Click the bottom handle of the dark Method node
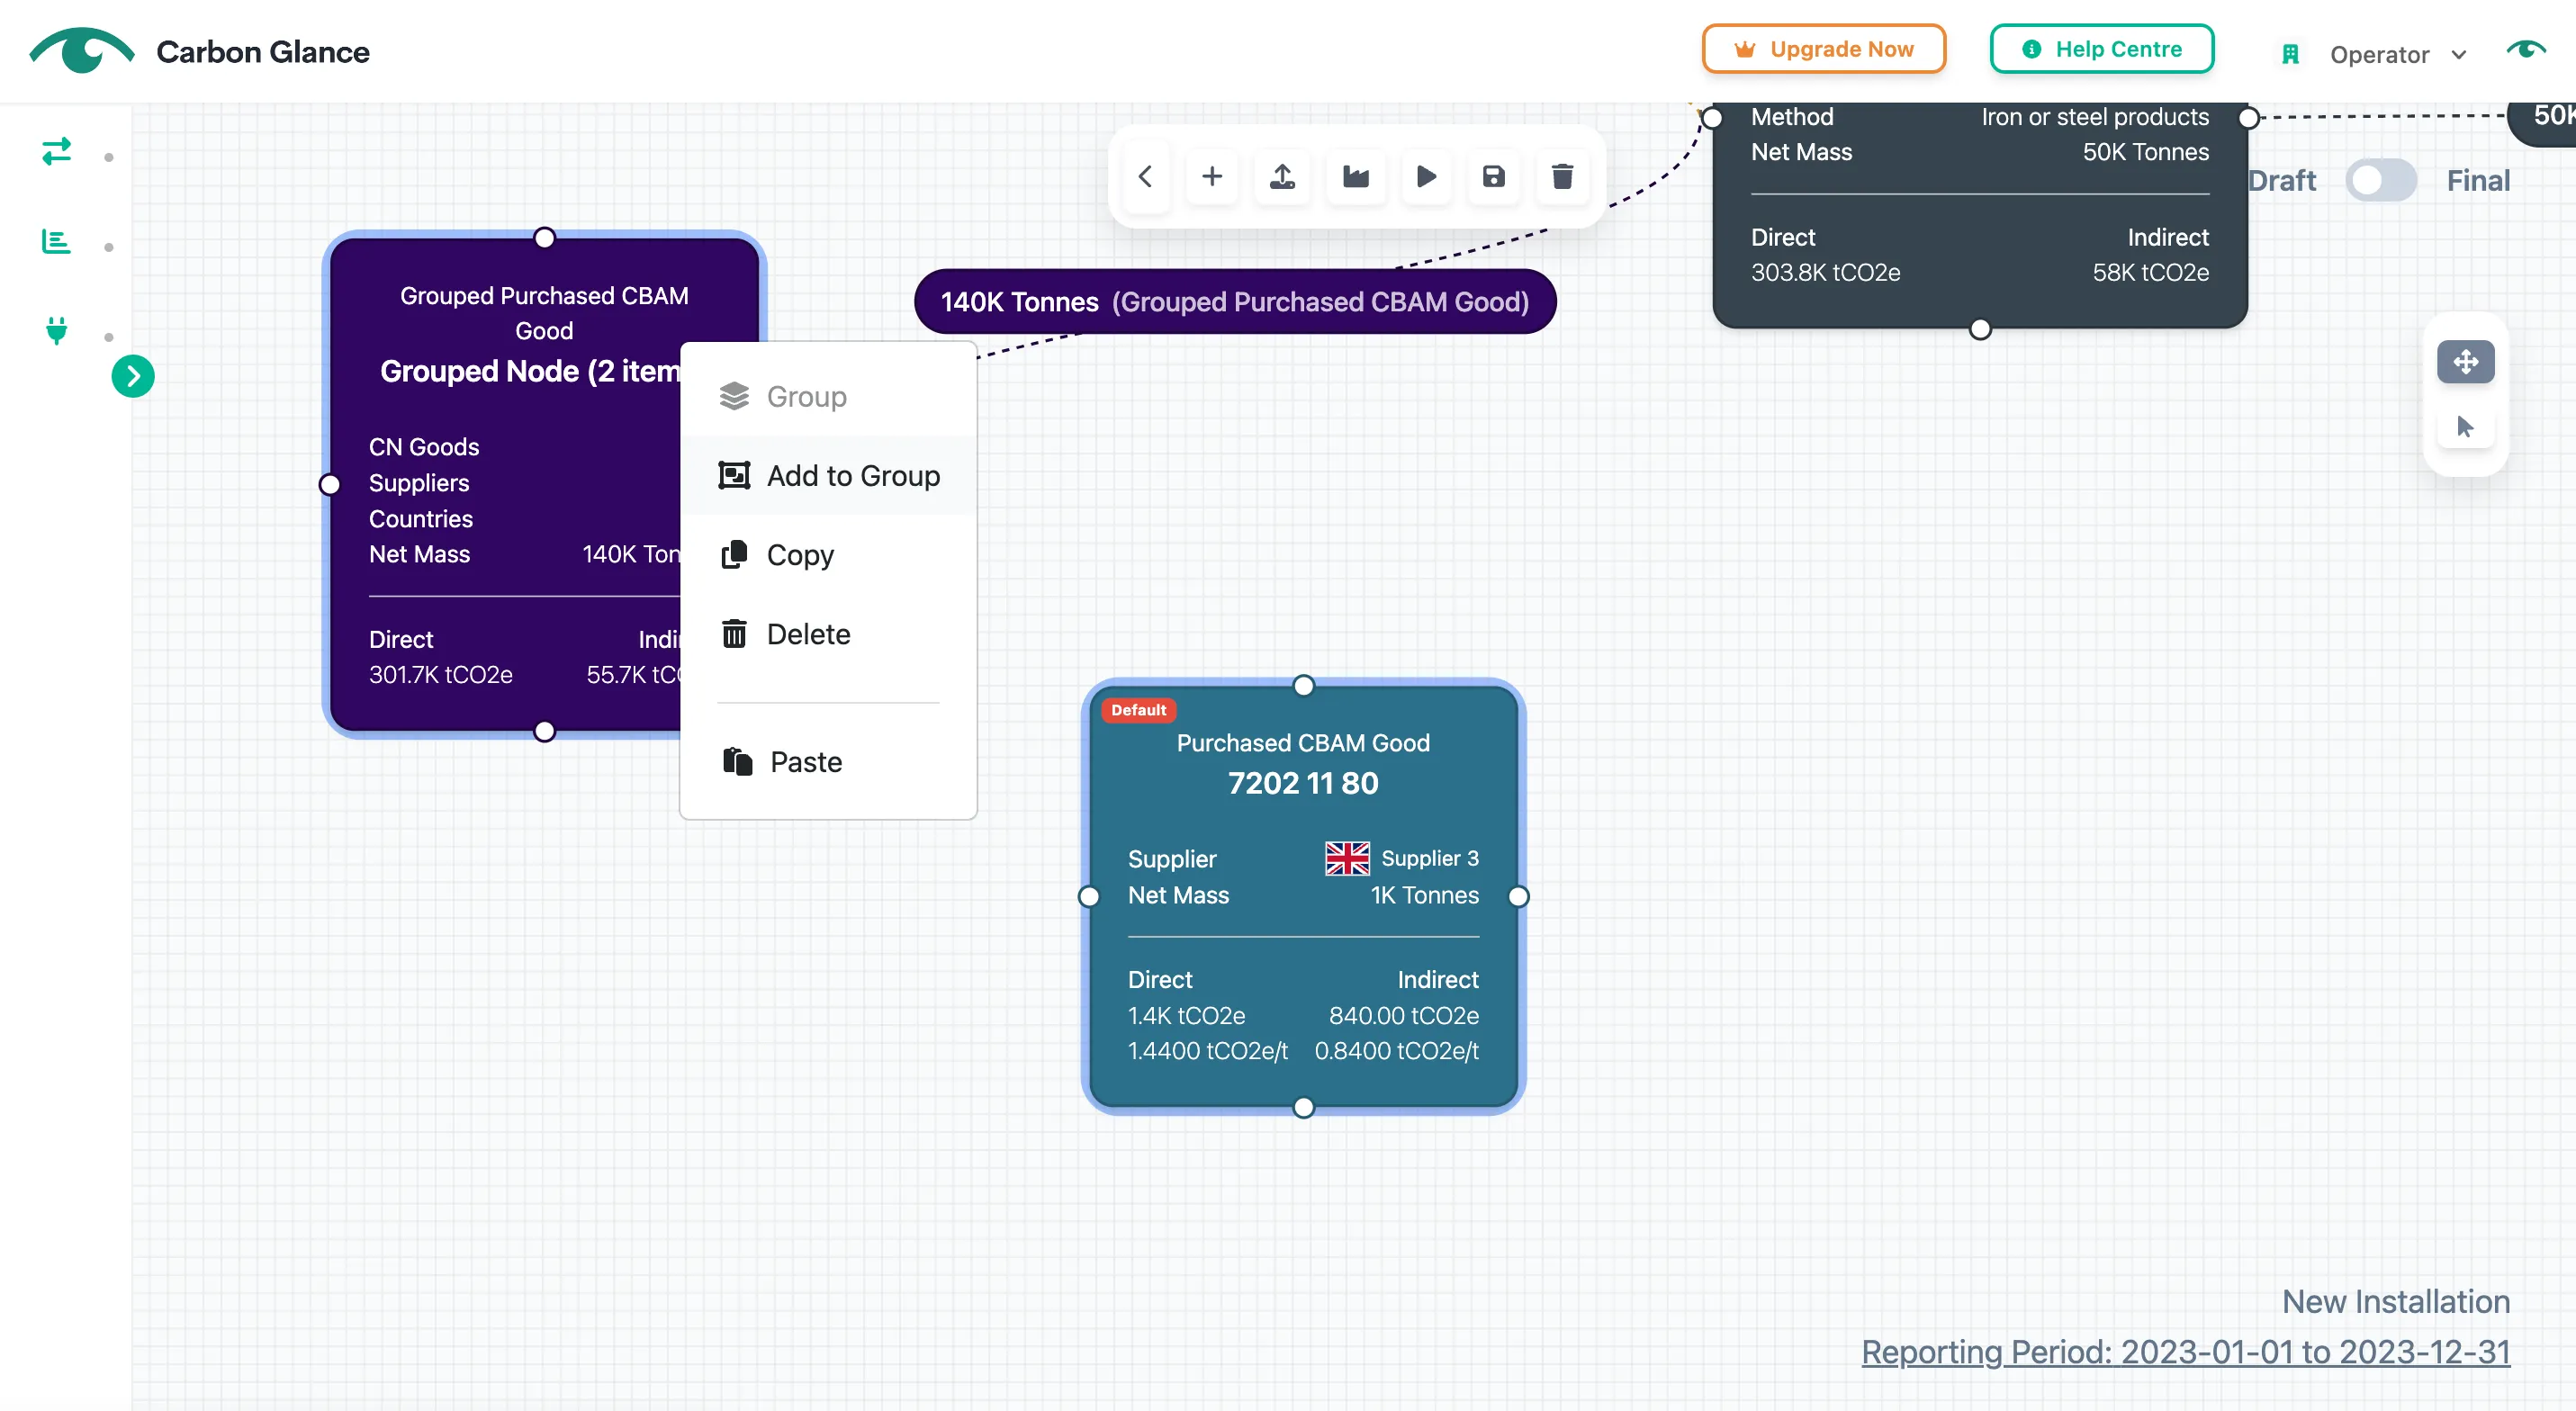This screenshot has height=1411, width=2576. tap(1979, 330)
